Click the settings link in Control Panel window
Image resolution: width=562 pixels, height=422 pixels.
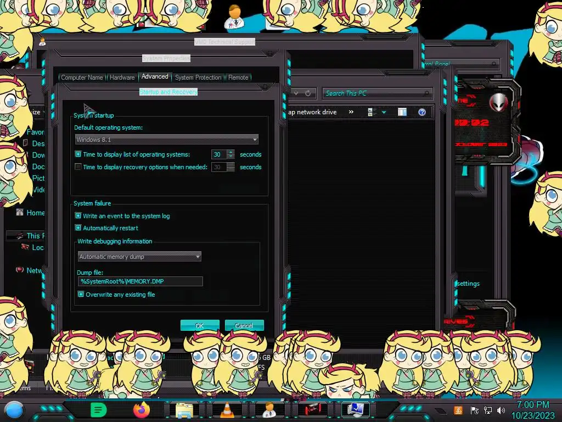coord(468,284)
